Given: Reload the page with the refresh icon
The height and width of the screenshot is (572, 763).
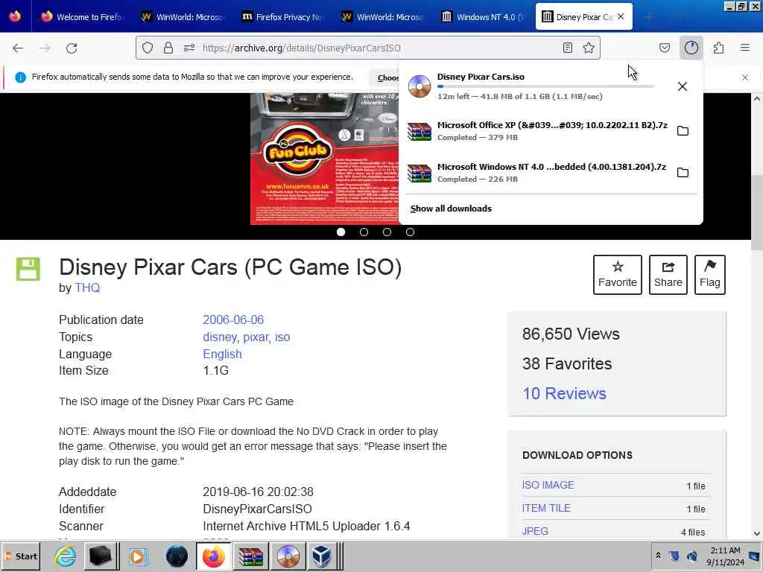Looking at the screenshot, I should click(x=72, y=48).
